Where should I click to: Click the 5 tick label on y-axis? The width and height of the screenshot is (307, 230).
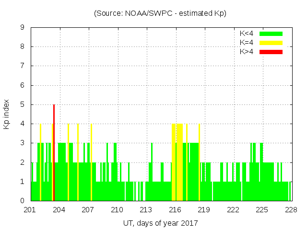pos(23,104)
